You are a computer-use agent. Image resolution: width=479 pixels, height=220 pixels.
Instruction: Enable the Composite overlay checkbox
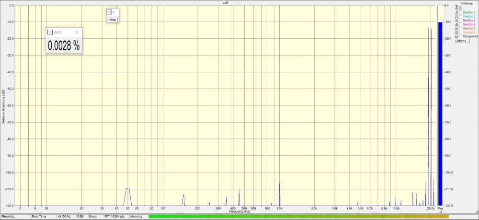460,36
